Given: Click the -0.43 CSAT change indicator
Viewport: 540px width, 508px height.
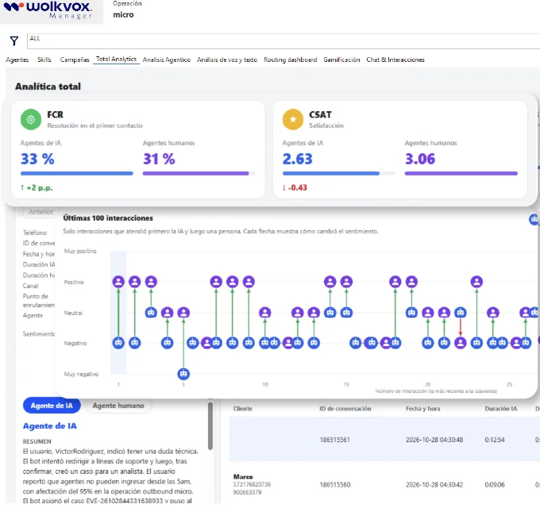Looking at the screenshot, I should [x=295, y=187].
